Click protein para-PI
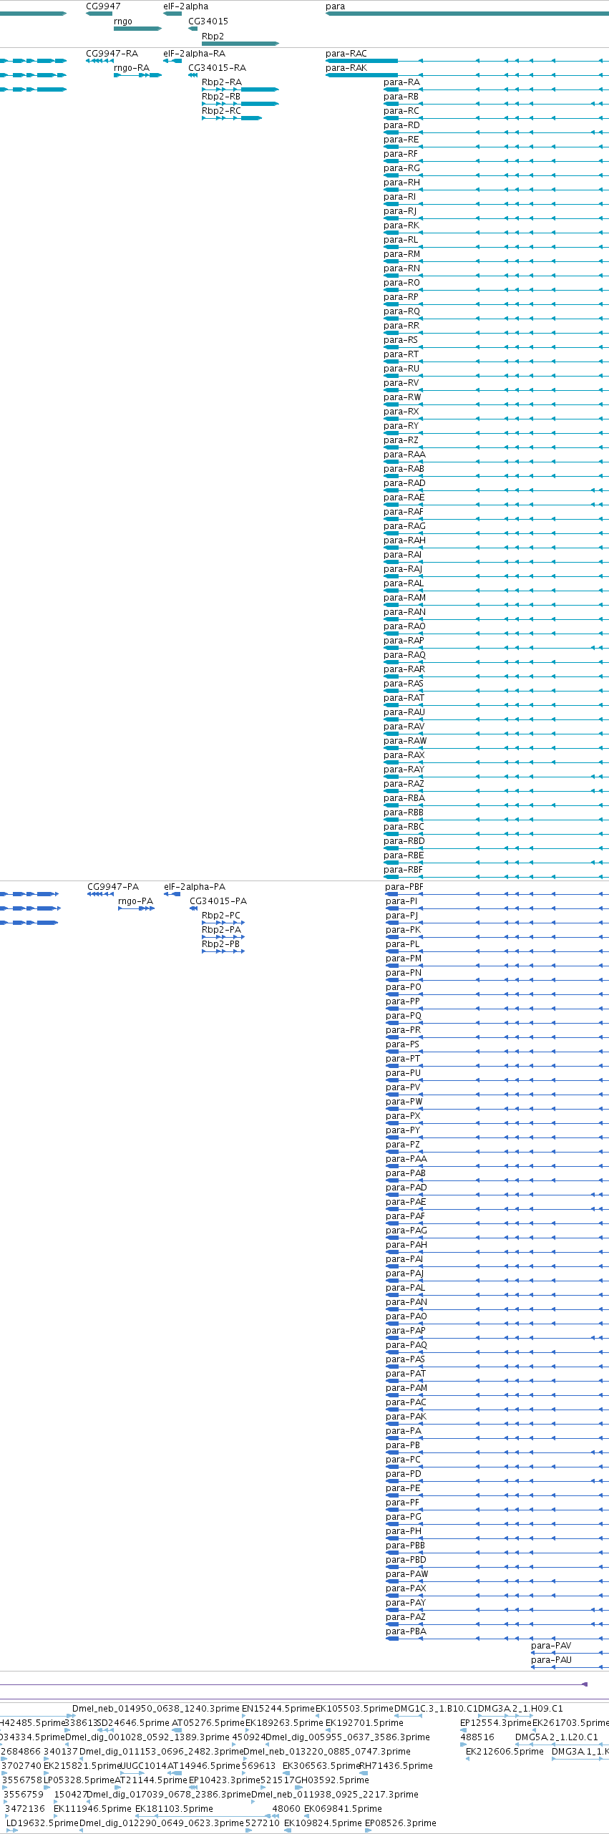The height and width of the screenshot is (1834, 609). pos(401,901)
